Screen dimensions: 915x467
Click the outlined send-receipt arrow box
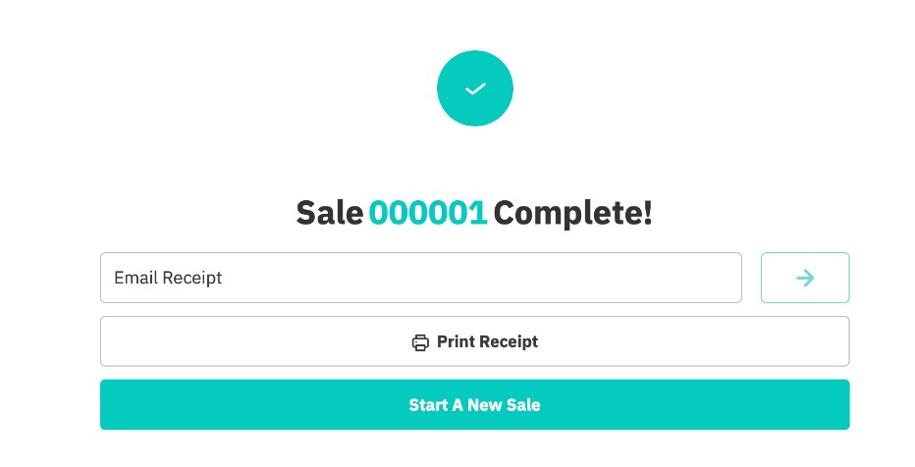pyautogui.click(x=805, y=278)
